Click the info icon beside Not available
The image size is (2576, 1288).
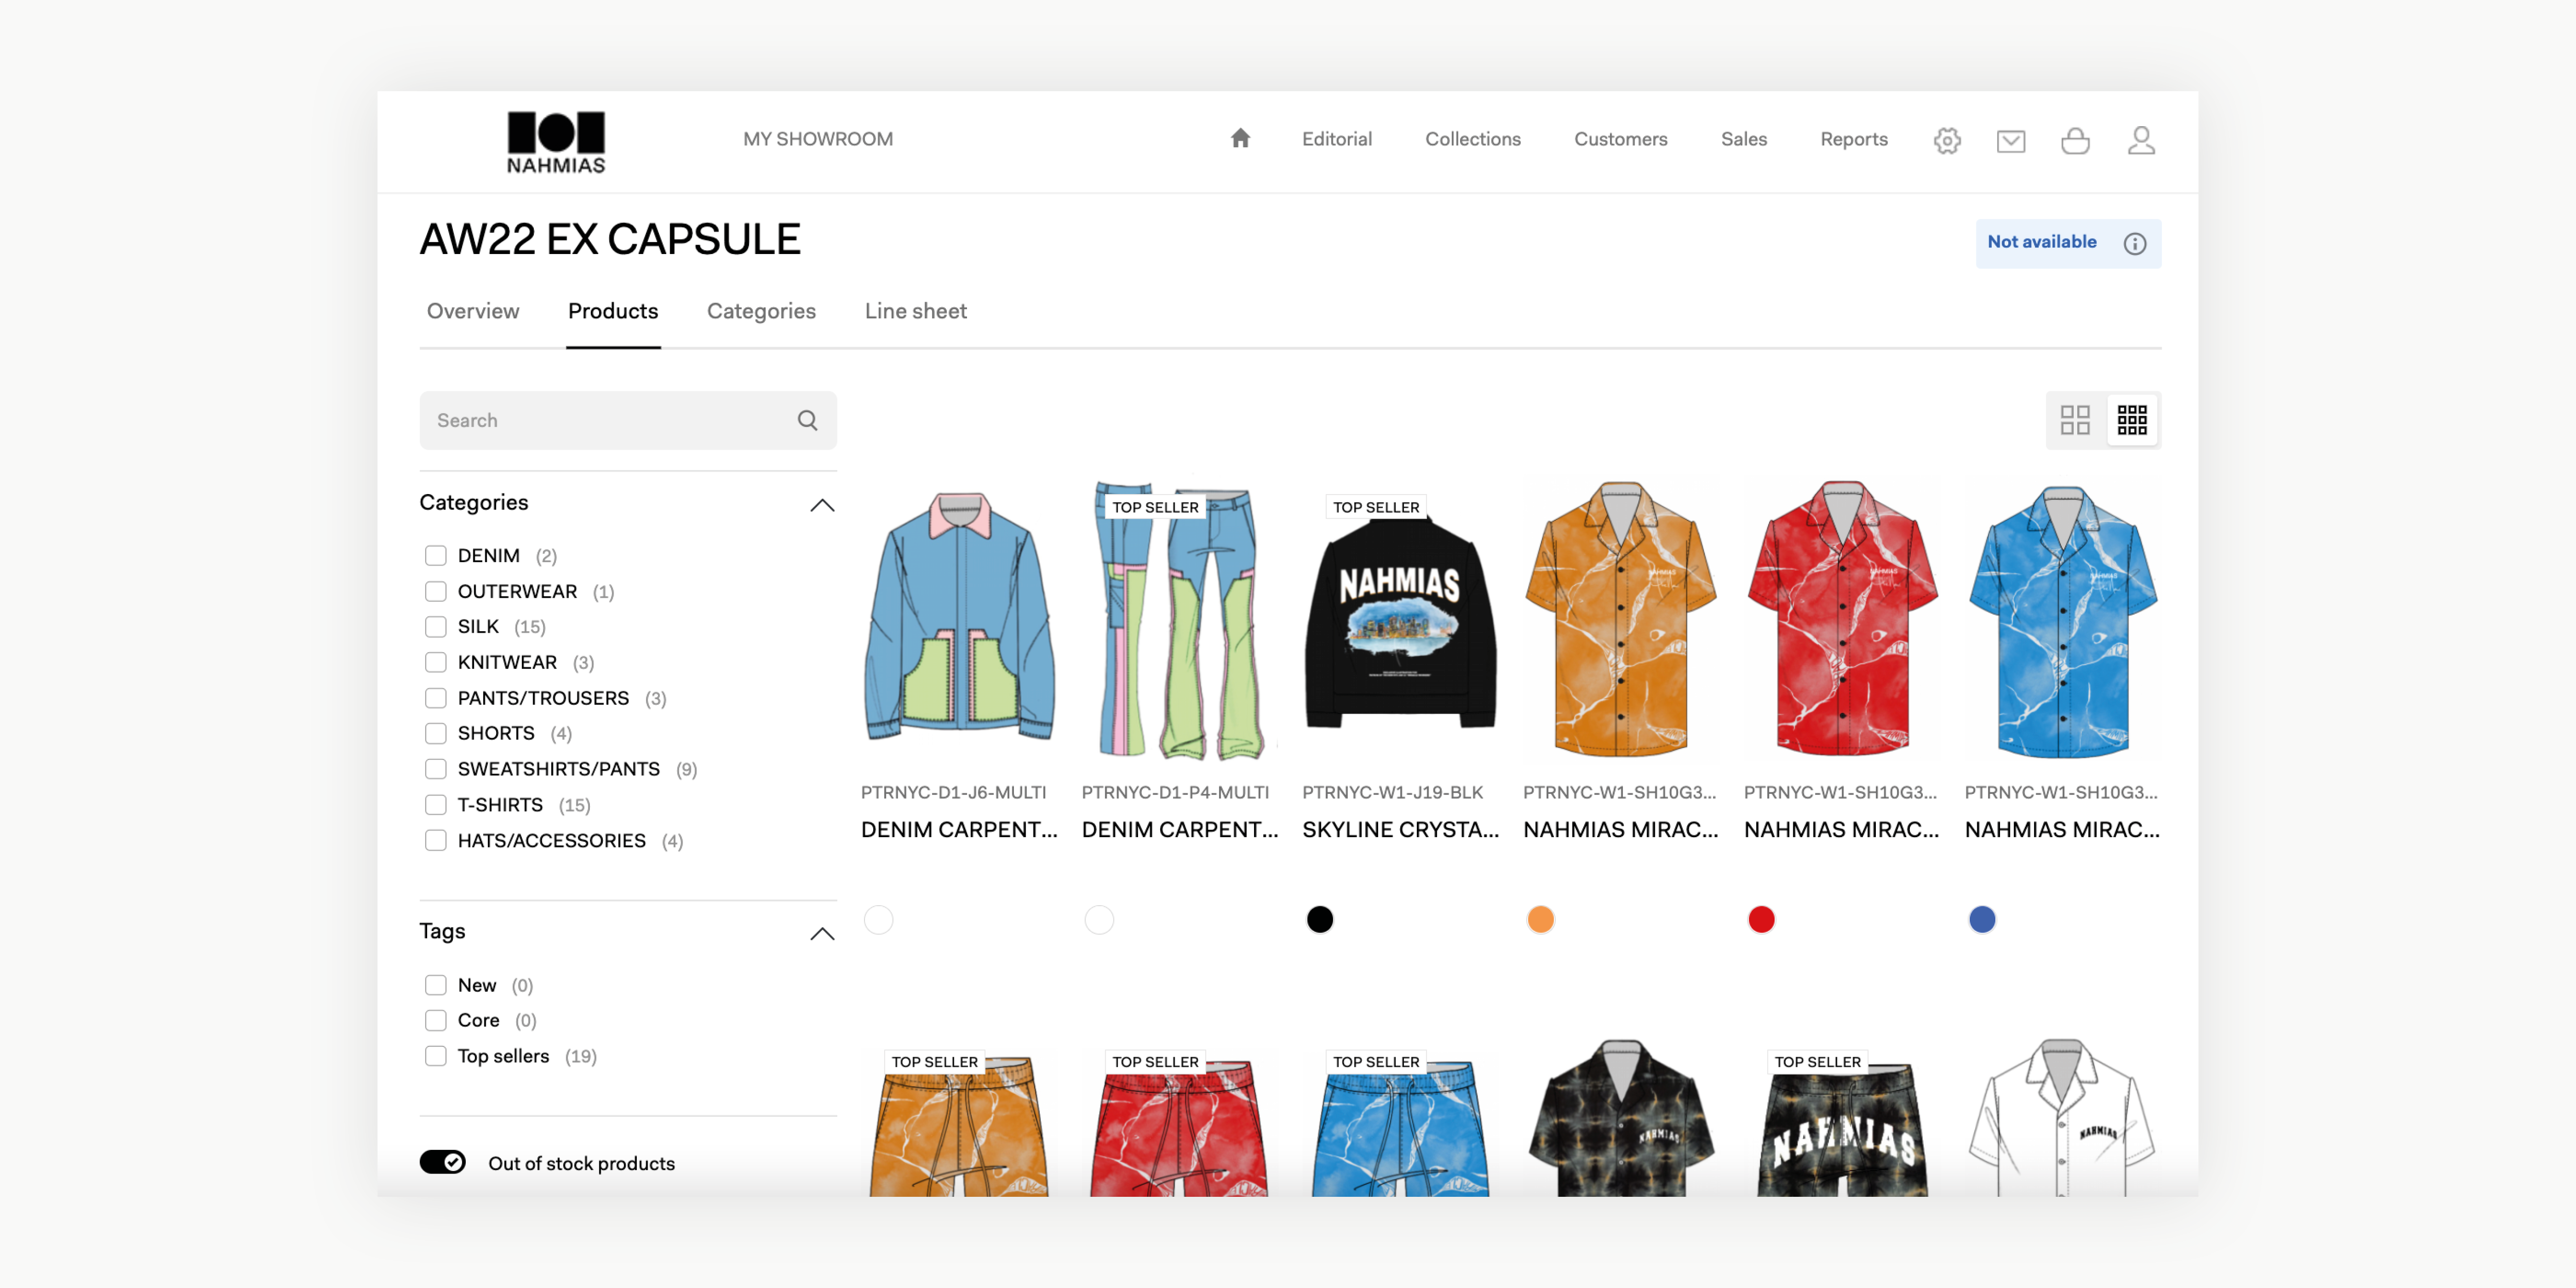point(2134,243)
